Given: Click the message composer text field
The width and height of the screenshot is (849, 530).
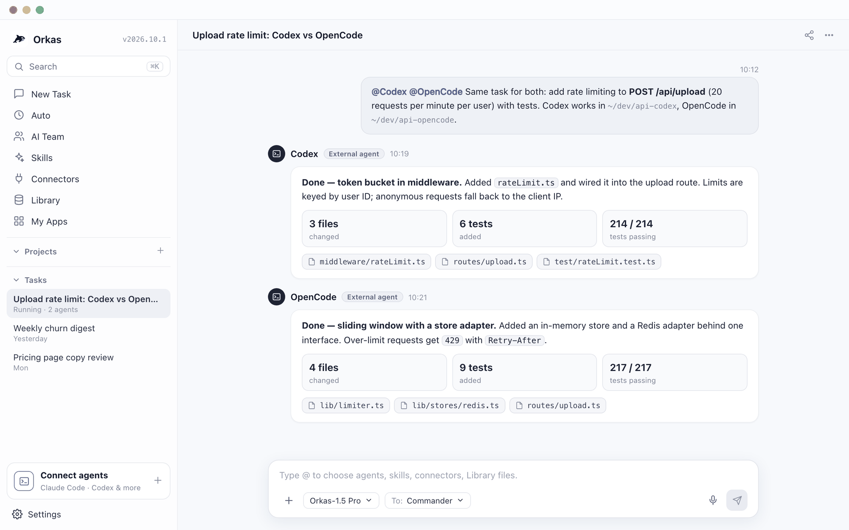Looking at the screenshot, I should click(x=513, y=475).
